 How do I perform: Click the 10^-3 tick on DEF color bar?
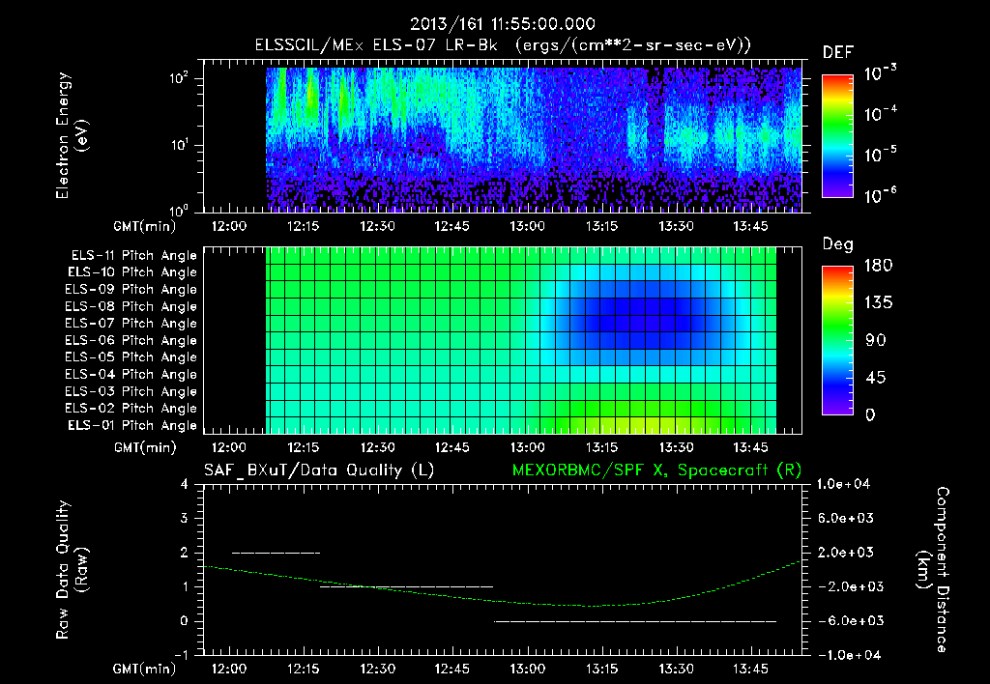(880, 72)
